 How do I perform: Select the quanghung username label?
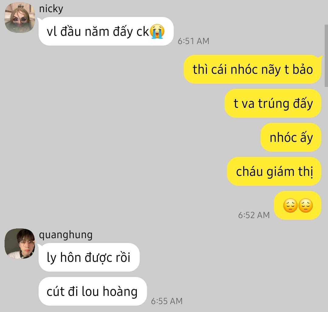pyautogui.click(x=66, y=235)
